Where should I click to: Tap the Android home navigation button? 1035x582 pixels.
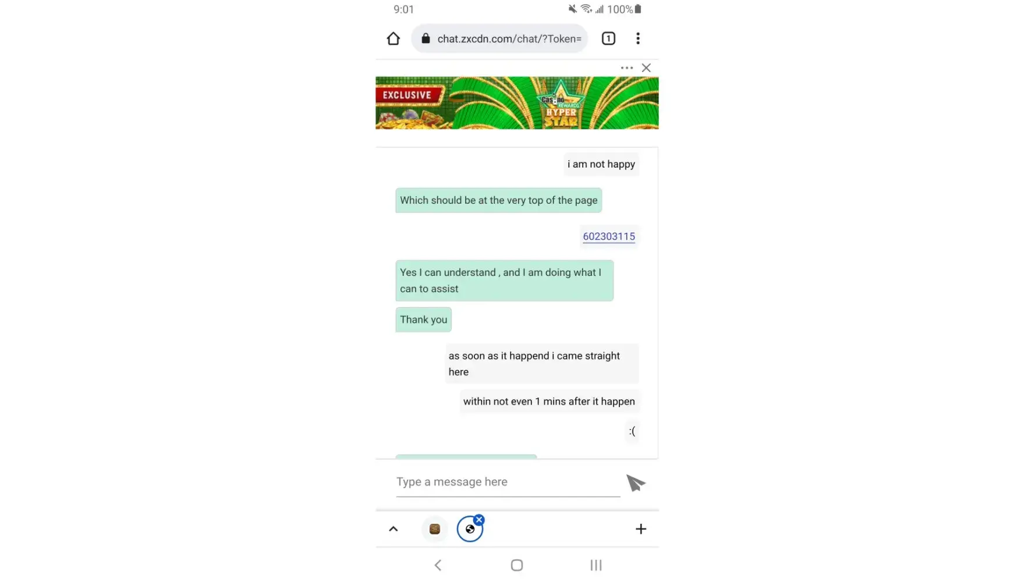coord(517,565)
